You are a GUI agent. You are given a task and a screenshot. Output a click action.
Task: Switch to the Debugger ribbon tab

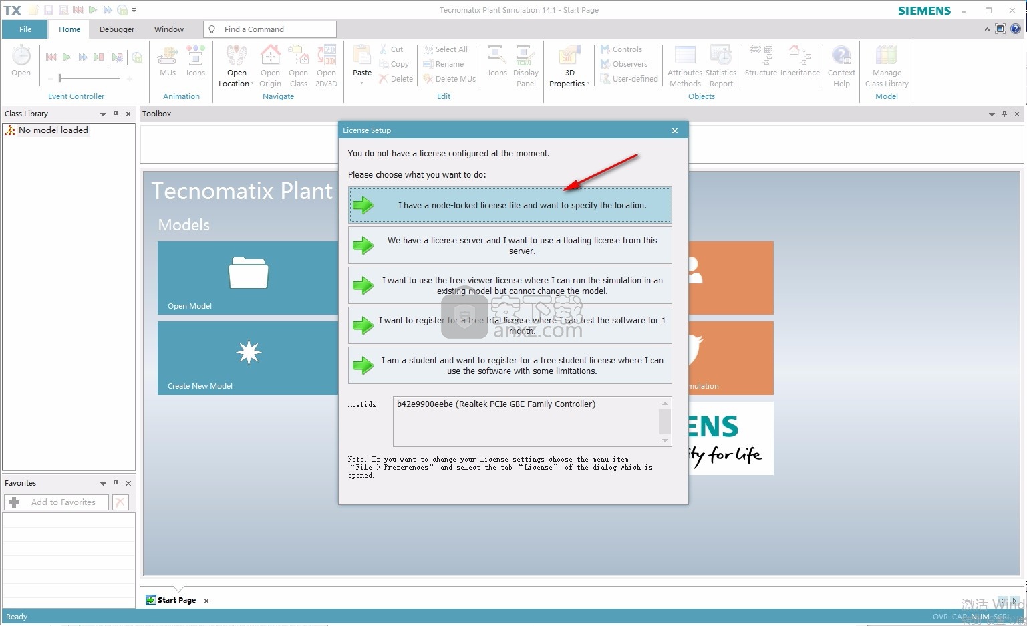pyautogui.click(x=117, y=29)
